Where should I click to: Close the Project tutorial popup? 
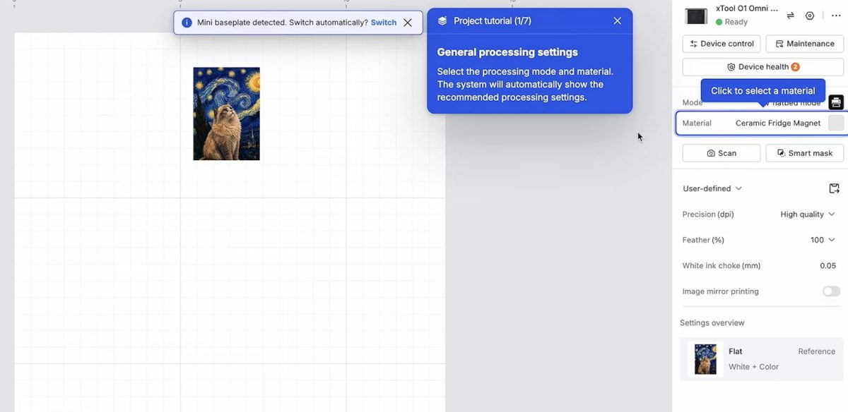click(618, 21)
